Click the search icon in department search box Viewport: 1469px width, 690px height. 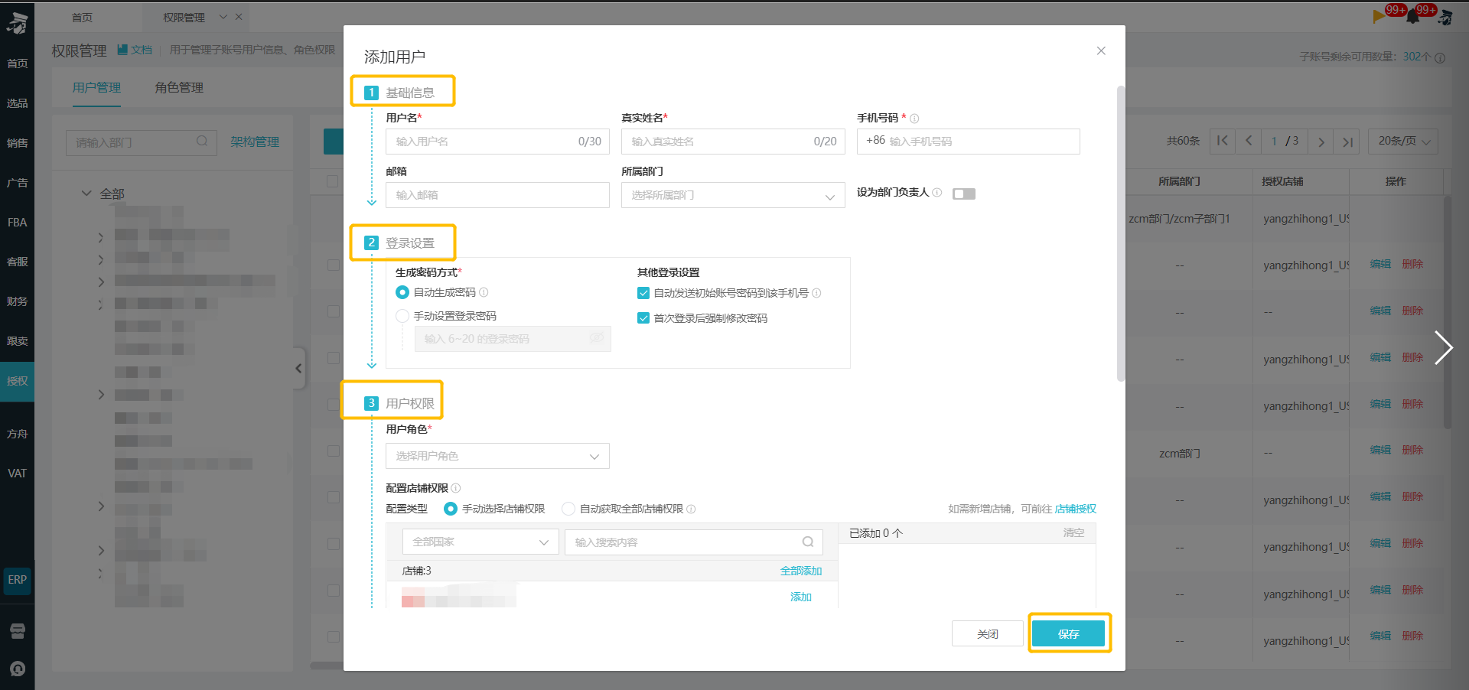click(202, 142)
